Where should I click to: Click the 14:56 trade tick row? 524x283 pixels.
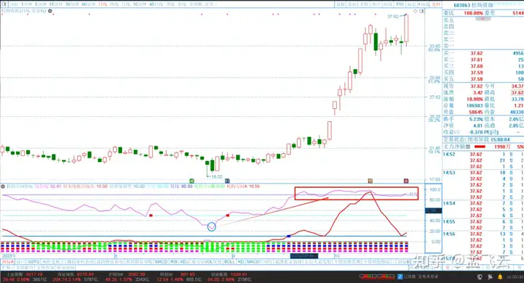pos(483,234)
